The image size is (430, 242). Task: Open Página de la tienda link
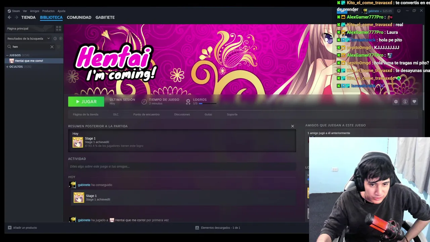point(86,114)
